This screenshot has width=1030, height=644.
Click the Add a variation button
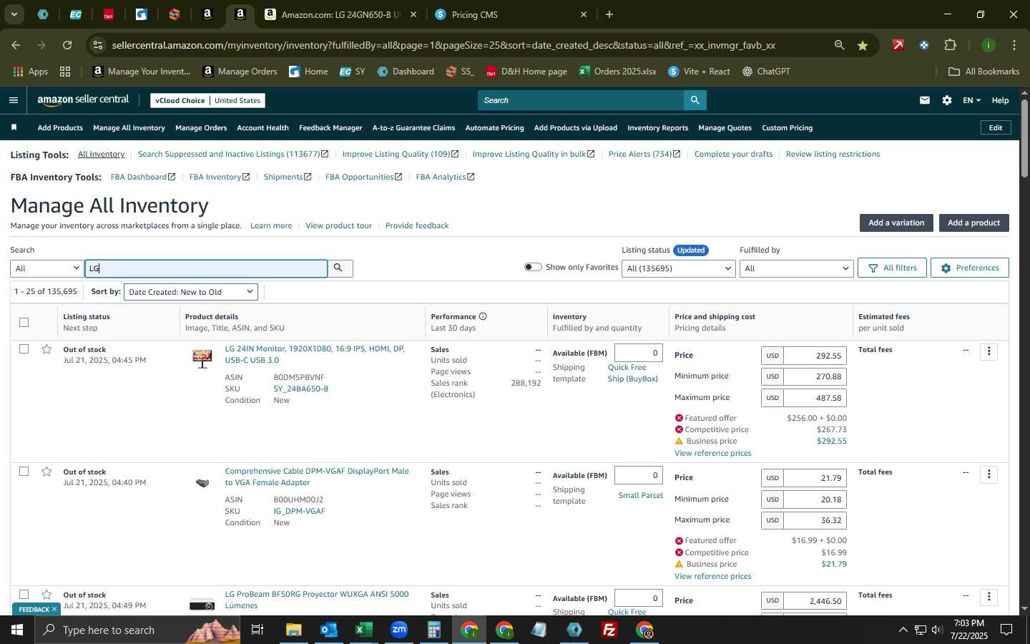tap(896, 223)
